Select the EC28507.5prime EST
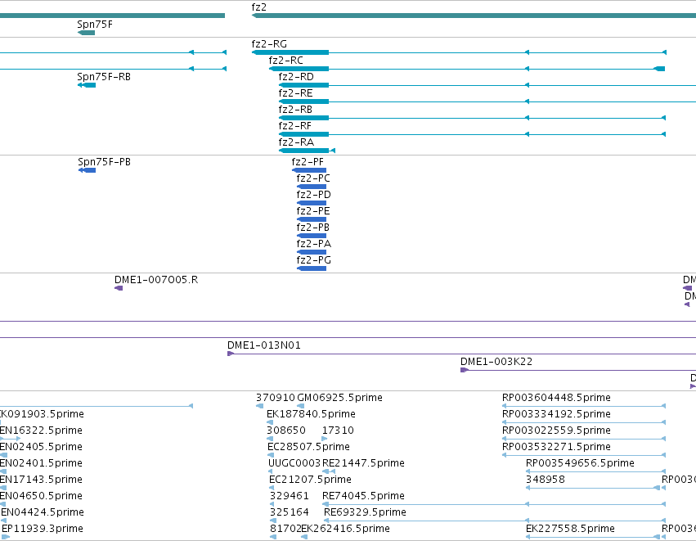696x541 pixels. (271, 455)
